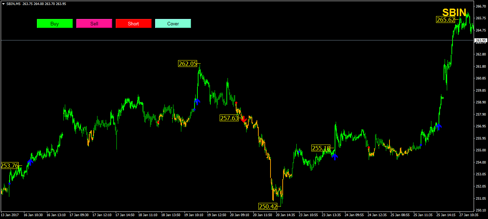Click 250.10 on the price scale
The width and height of the screenshot is (488, 219).
click(x=480, y=210)
